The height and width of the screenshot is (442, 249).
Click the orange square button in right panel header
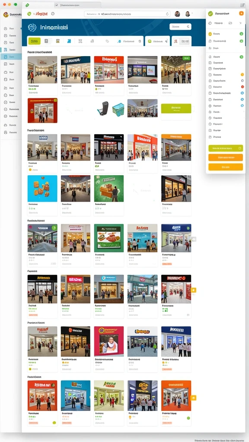[241, 13]
